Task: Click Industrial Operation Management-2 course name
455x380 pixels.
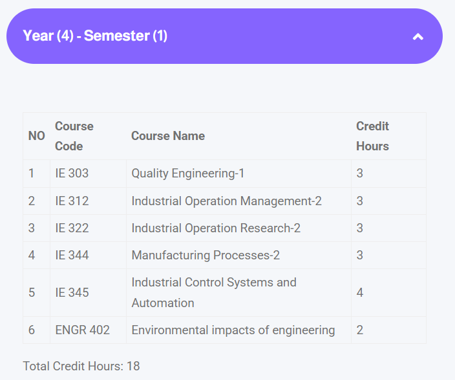Action: [x=226, y=201]
